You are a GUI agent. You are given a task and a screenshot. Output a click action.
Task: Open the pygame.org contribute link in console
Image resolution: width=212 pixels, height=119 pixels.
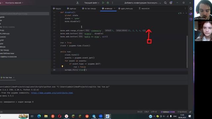point(52,93)
